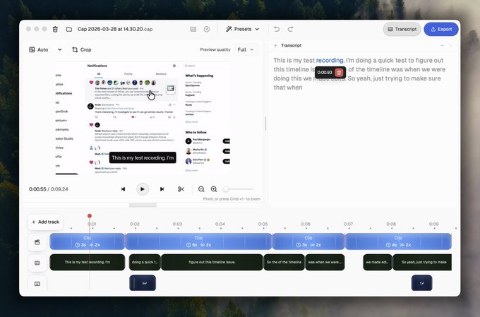Jump to the 0:05 timeline mark
The height and width of the screenshot is (317, 480).
point(263,225)
